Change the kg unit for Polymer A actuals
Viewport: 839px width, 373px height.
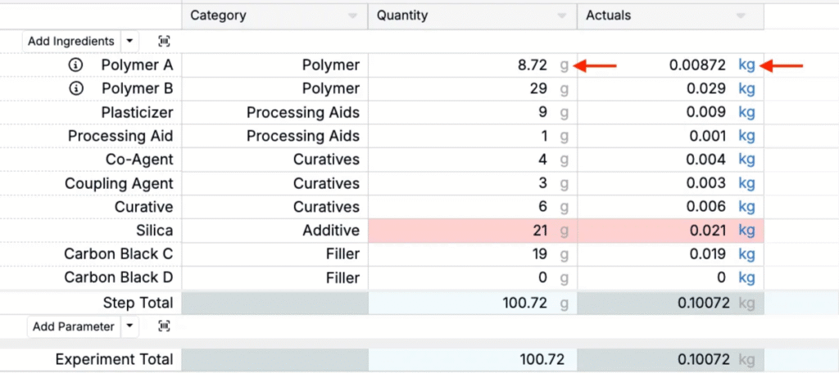tap(746, 65)
